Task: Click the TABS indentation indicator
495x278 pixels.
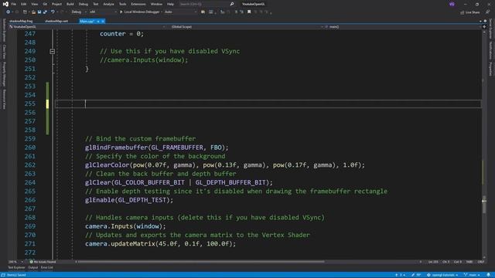Action: [x=469, y=262]
